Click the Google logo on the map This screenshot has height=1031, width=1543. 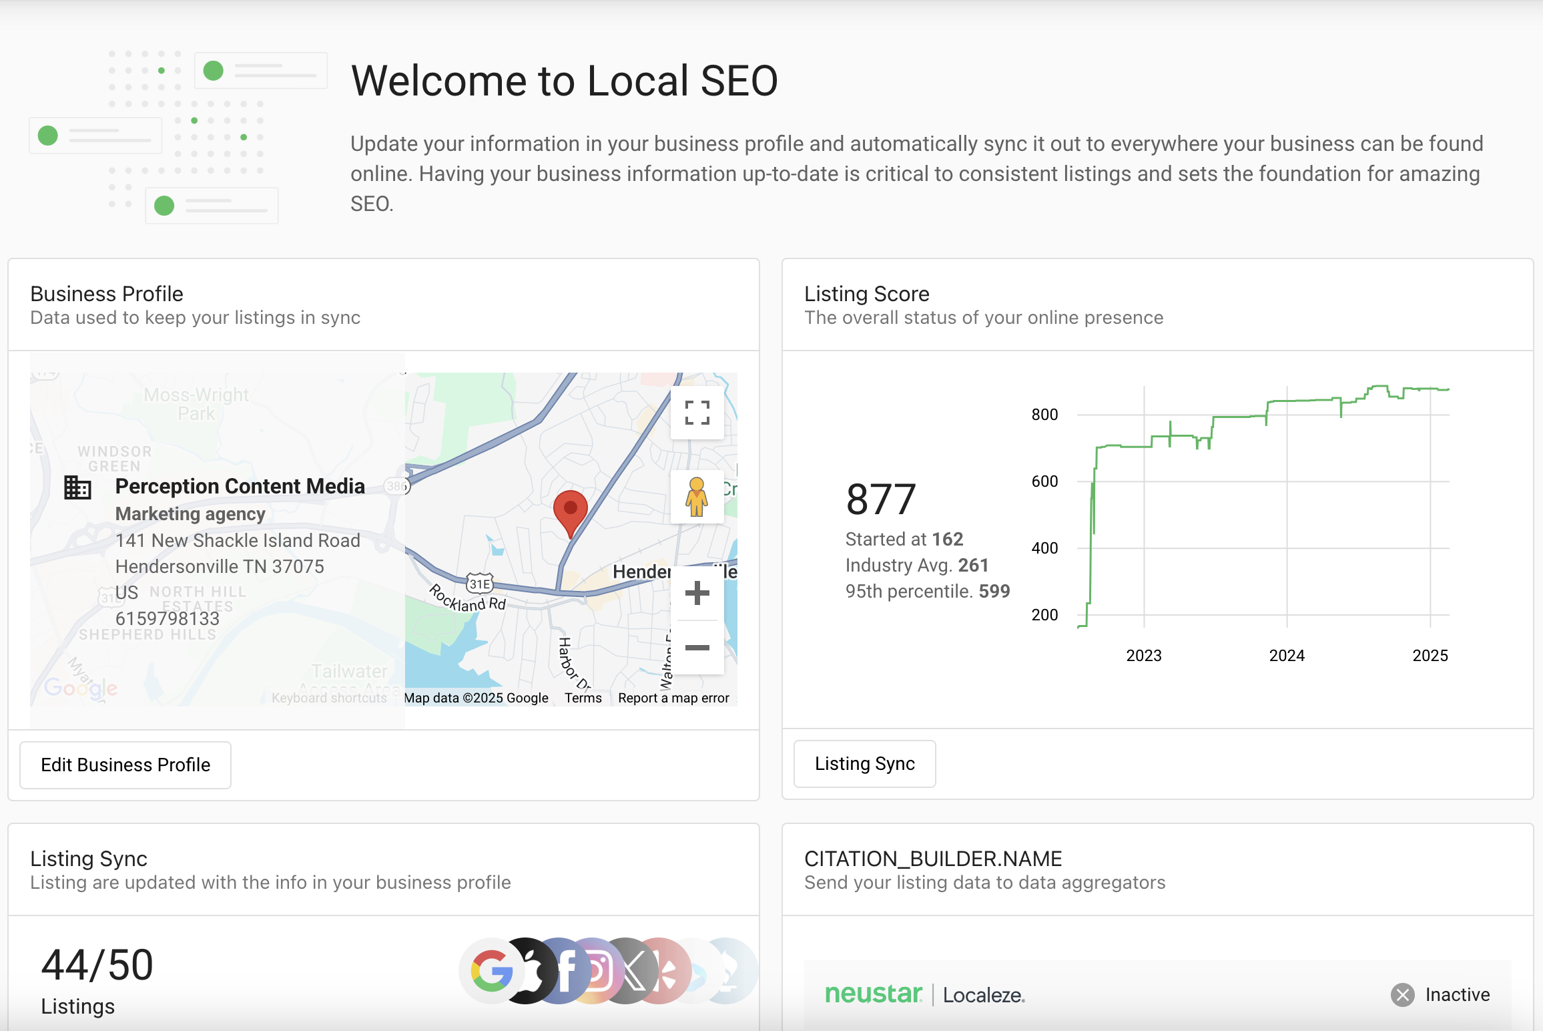coord(81,688)
